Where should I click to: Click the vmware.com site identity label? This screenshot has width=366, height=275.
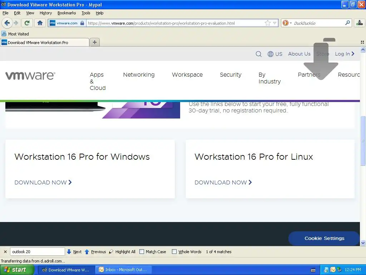pos(67,23)
